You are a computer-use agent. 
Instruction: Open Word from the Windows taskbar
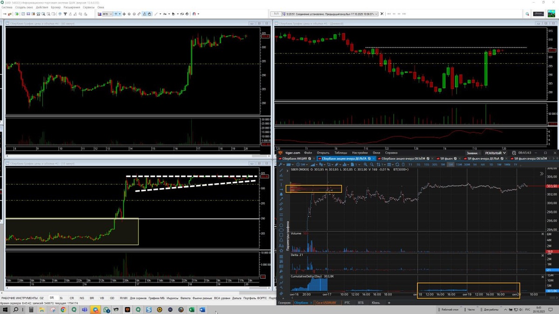pyautogui.click(x=202, y=309)
